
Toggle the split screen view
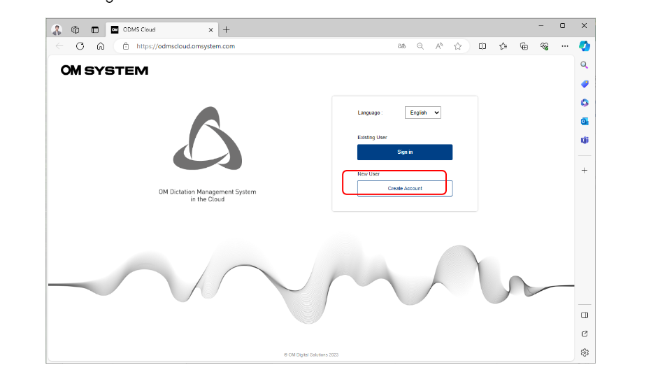point(482,46)
